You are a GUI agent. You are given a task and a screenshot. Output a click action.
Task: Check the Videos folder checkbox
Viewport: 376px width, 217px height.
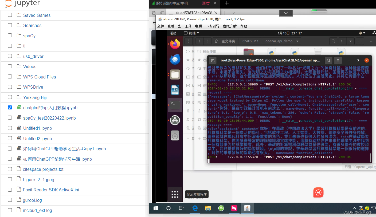(x=10, y=66)
